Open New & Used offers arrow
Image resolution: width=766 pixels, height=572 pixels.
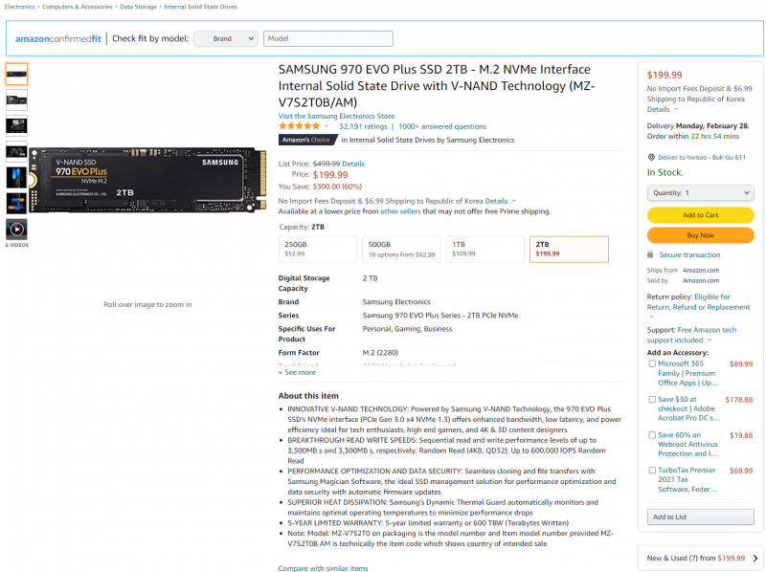755,559
